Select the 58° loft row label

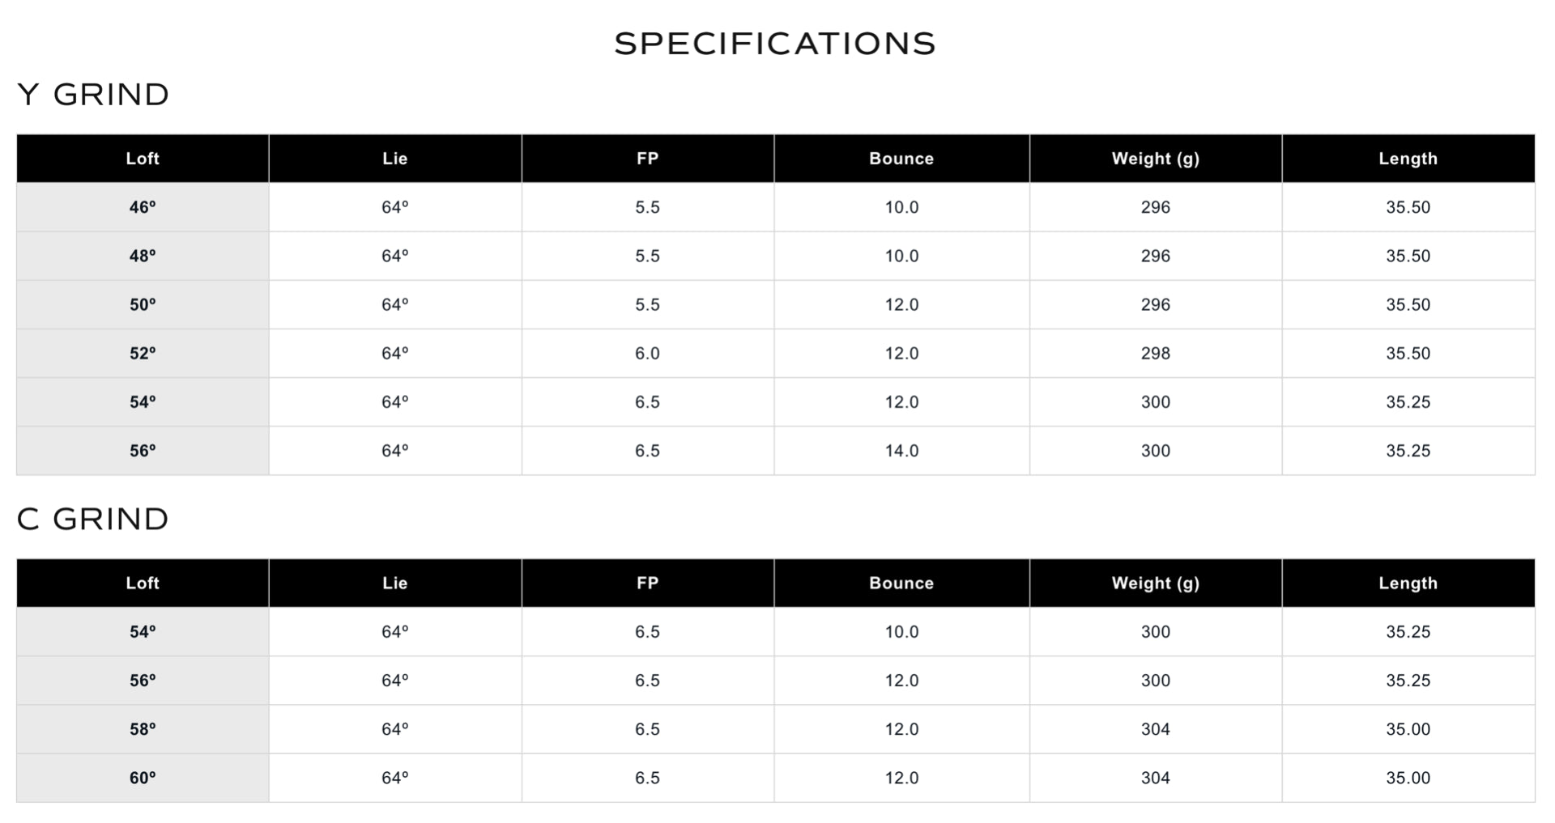click(143, 729)
